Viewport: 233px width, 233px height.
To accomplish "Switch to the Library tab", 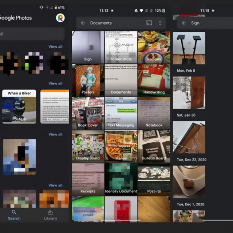I will coord(50,215).
